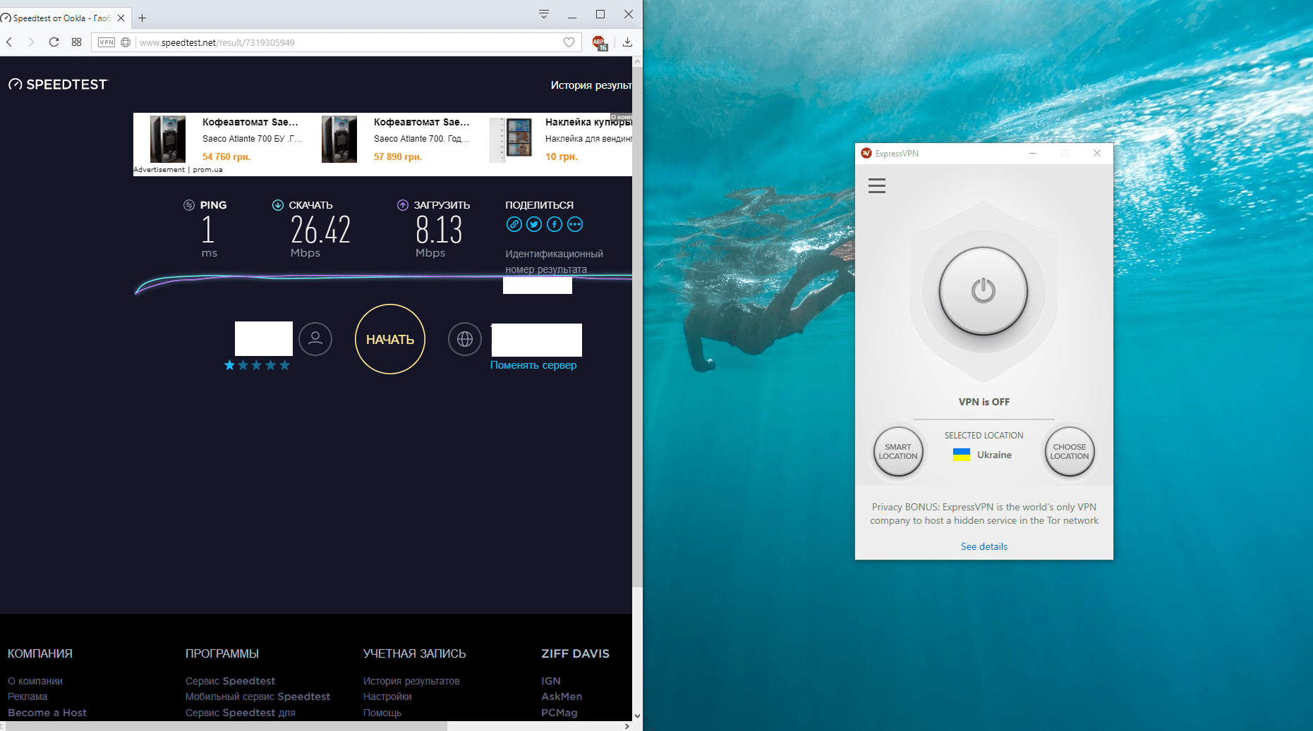The height and width of the screenshot is (731, 1313).
Task: Click the НАЧАТЬ start test button
Action: pos(389,339)
